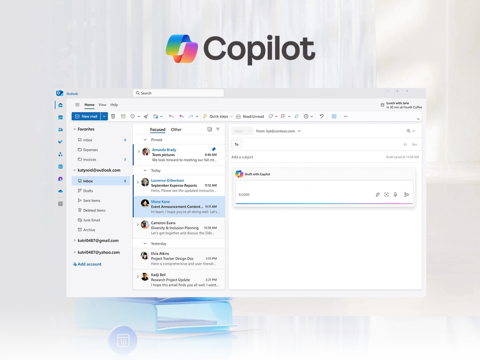This screenshot has height=360, width=480.
Task: Click the microphone icon in Copilot draft
Action: click(x=395, y=195)
